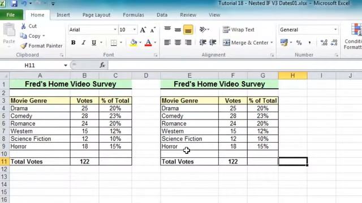The width and height of the screenshot is (362, 203).
Task: Expand the Font Color palette arrow
Action: (x=155, y=43)
